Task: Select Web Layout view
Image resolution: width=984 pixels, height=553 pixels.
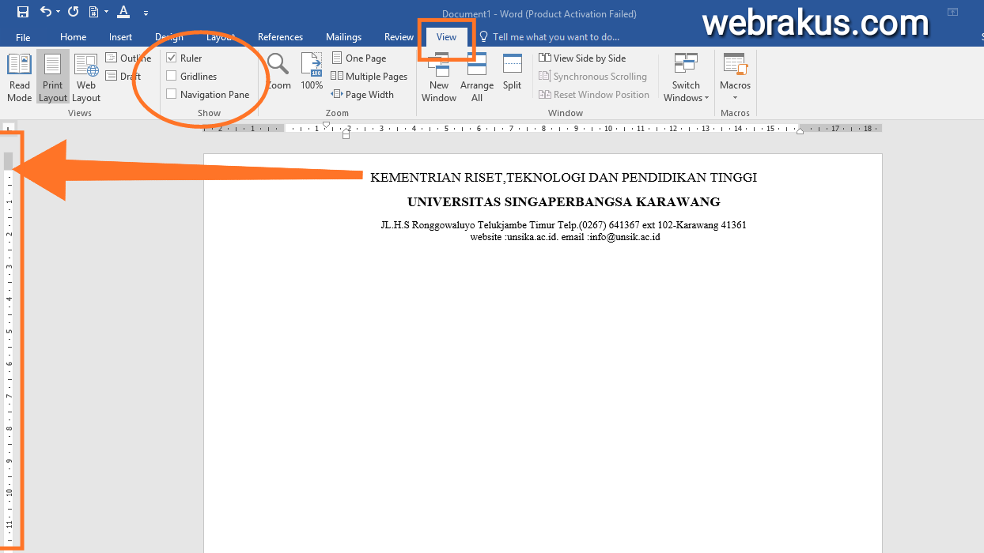Action: pos(85,76)
